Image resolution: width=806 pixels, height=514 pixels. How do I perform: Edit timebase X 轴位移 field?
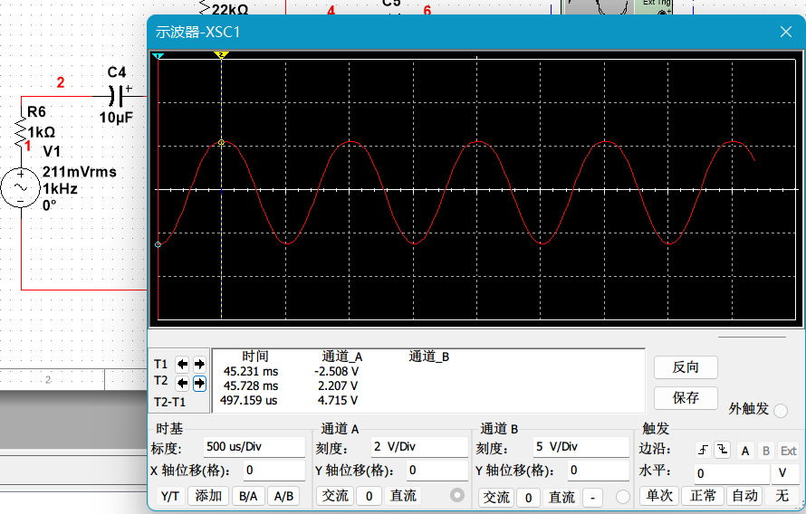(x=274, y=471)
